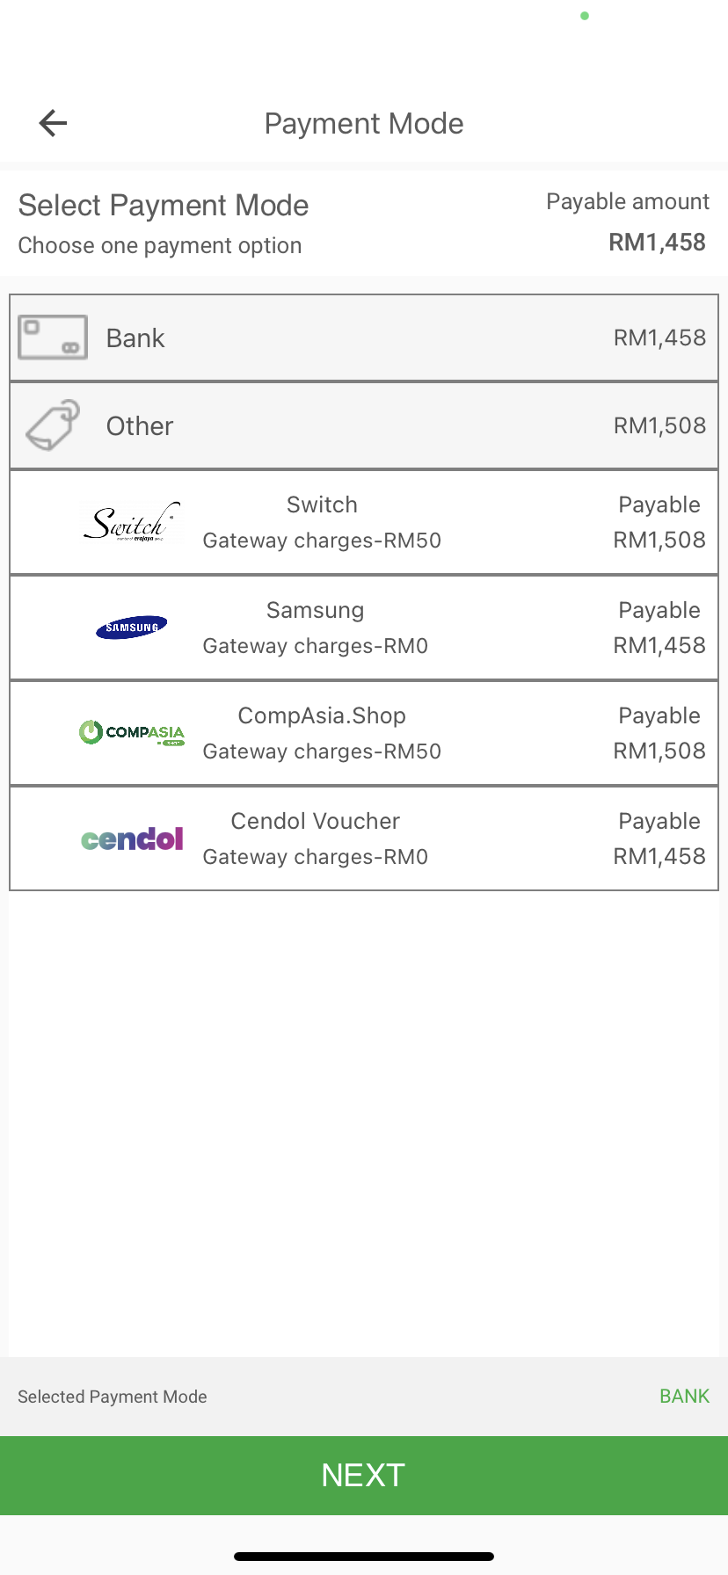
Task: Tap the Payment Mode title
Action: [x=364, y=124]
